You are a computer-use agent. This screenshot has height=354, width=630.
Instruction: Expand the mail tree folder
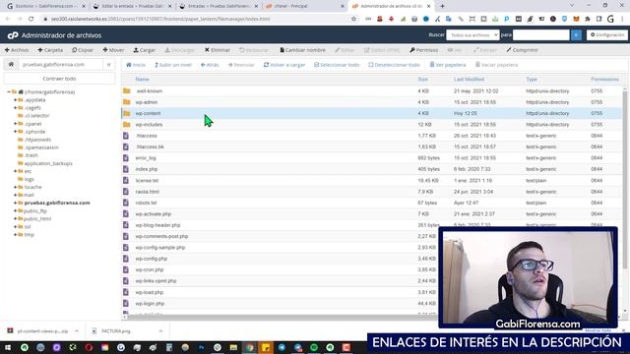16,195
